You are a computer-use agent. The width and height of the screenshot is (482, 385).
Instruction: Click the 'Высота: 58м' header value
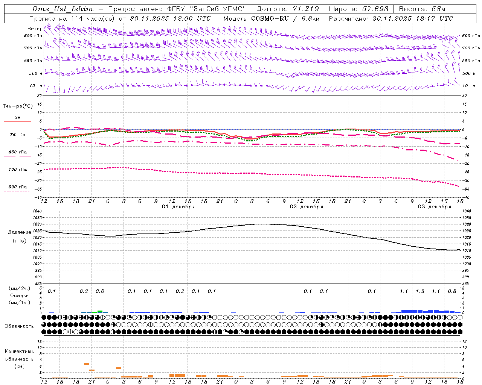(x=423, y=9)
